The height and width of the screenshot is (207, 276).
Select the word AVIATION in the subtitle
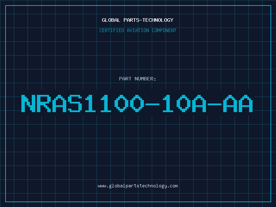point(138,30)
